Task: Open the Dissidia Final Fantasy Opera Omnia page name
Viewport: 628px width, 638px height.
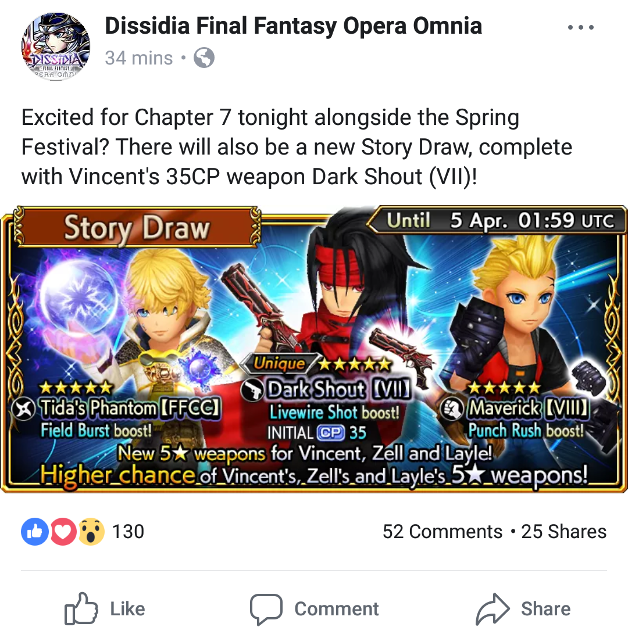Action: pyautogui.click(x=293, y=26)
